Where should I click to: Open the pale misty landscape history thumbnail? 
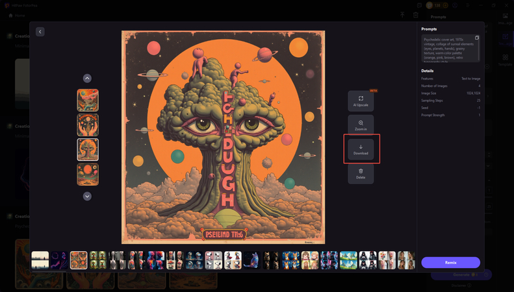(x=40, y=260)
